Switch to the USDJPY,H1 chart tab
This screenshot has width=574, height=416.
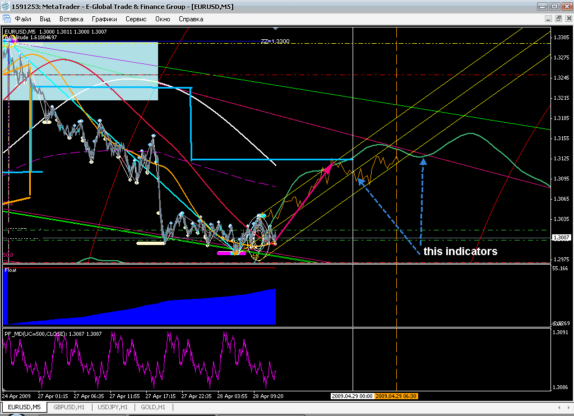[x=112, y=407]
